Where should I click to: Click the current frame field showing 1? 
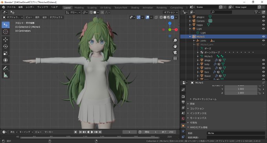pyautogui.click(x=130, y=132)
